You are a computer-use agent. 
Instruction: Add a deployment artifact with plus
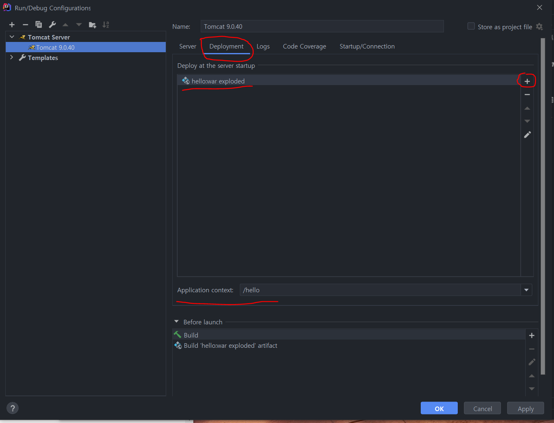[x=527, y=81]
